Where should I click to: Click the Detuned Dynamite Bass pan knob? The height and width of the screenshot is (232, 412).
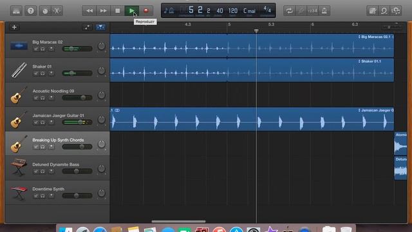[101, 168]
